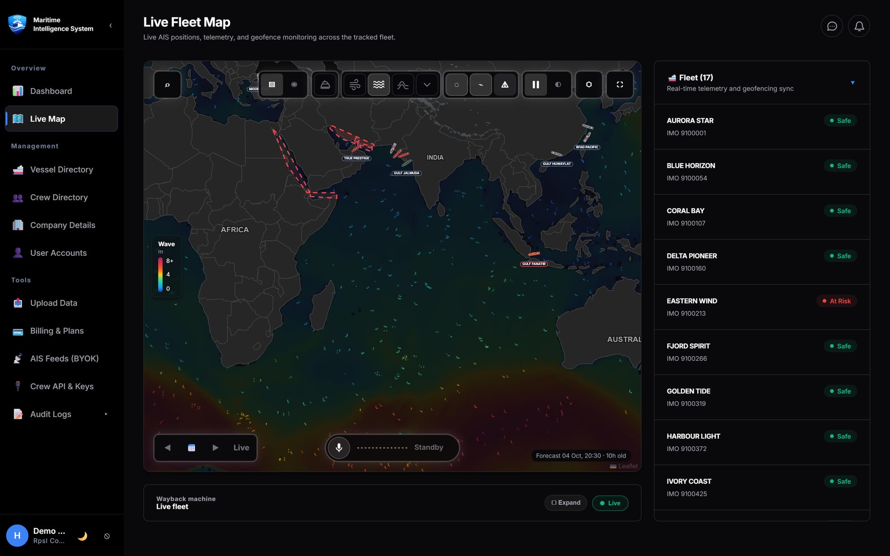The width and height of the screenshot is (890, 556).
Task: Select the AURORA STAR vessel row
Action: point(762,127)
